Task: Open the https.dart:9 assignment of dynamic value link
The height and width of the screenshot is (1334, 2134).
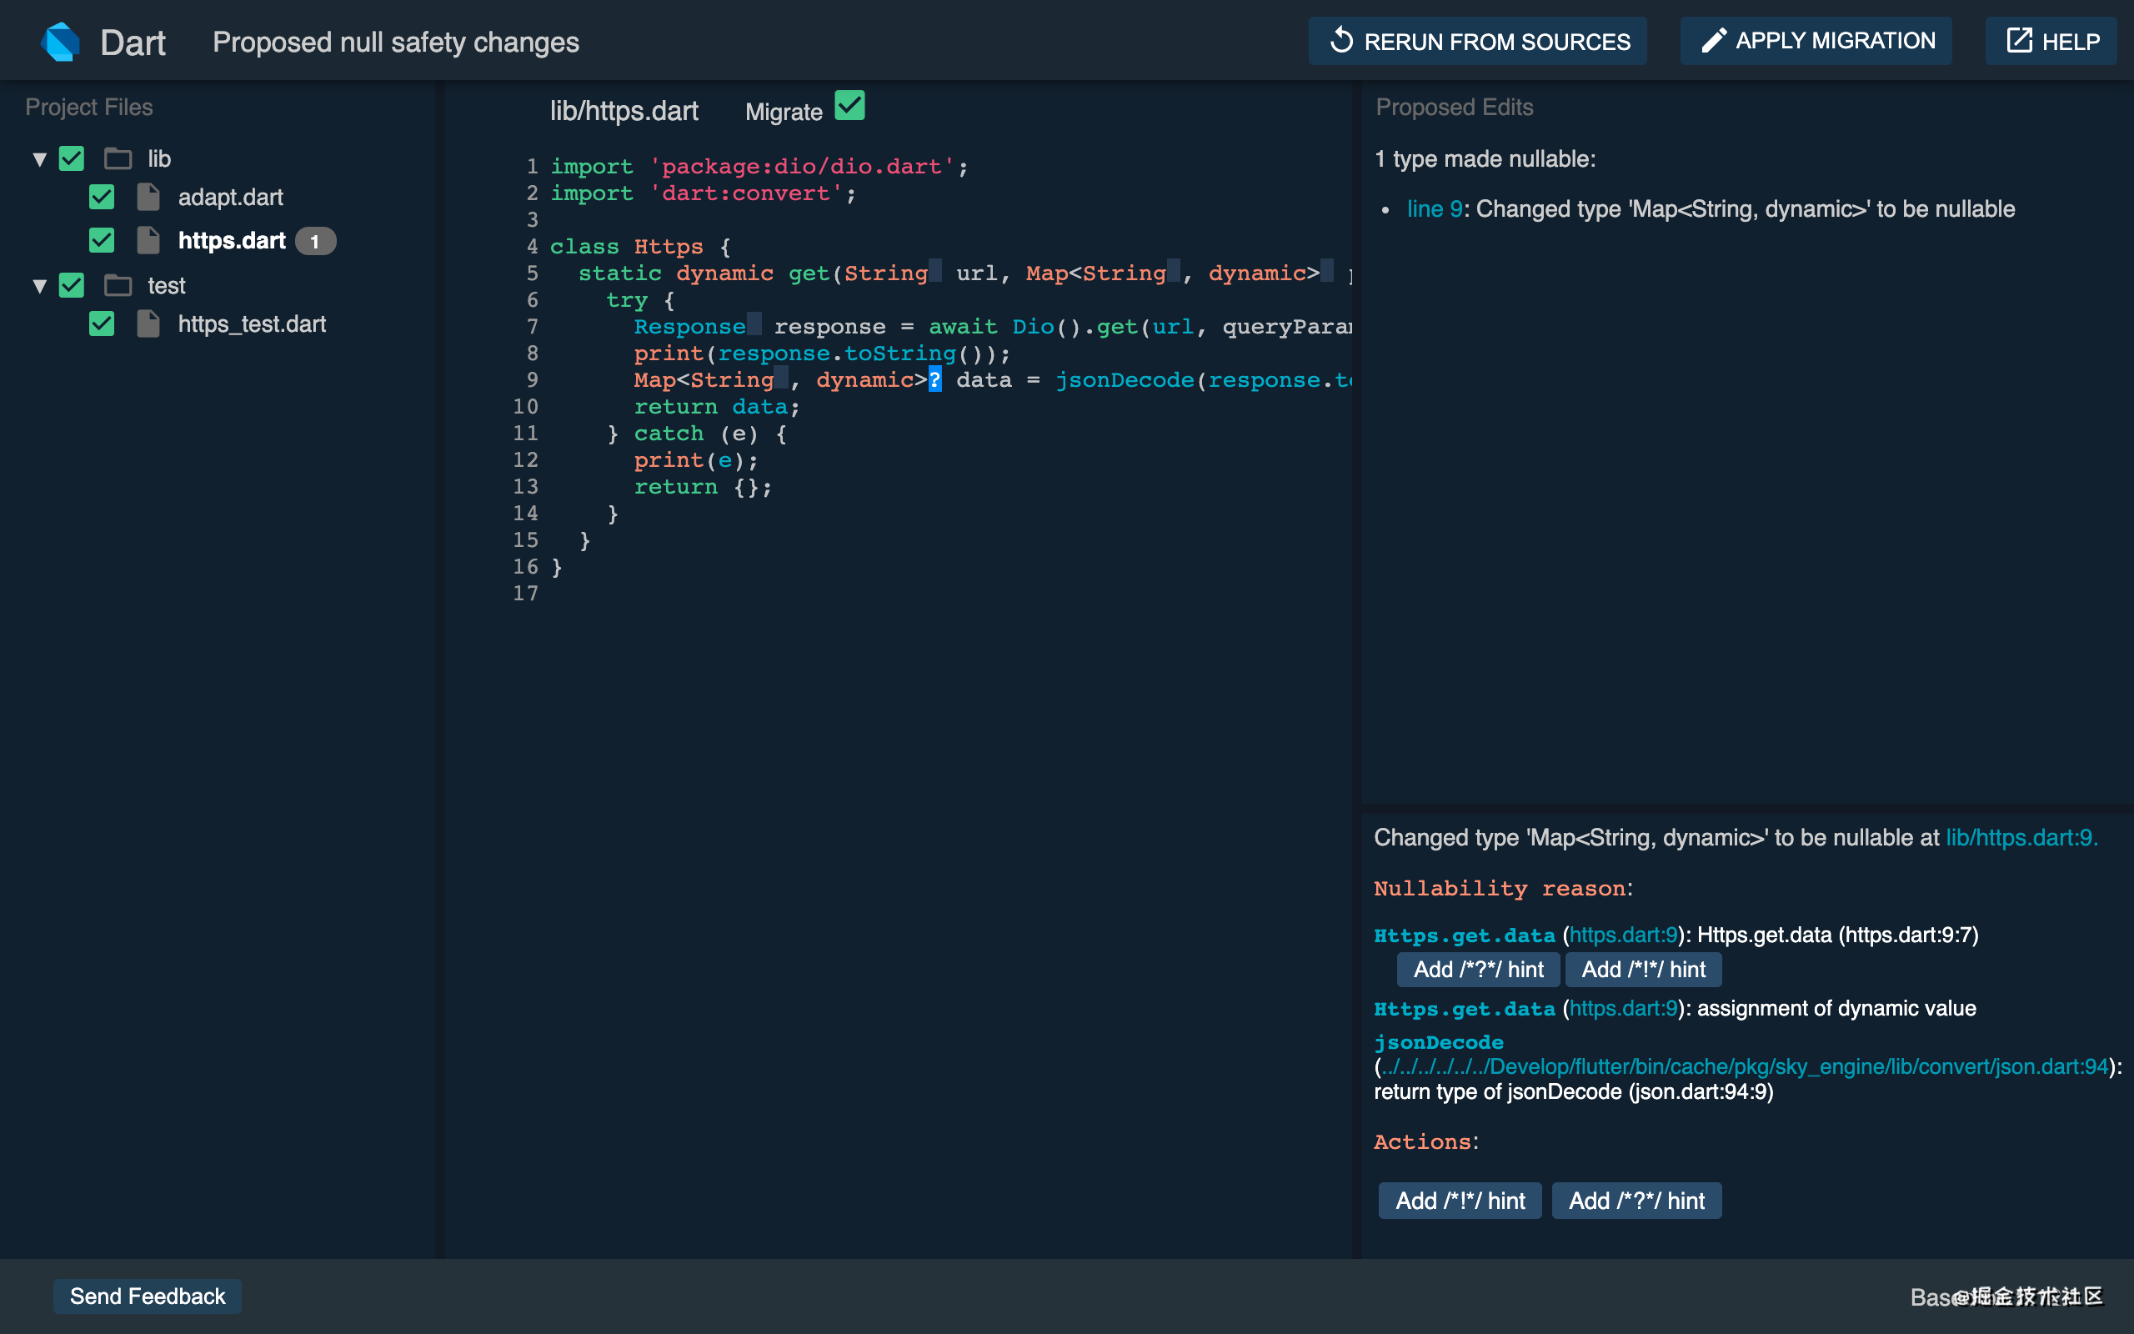Action: (1624, 1009)
